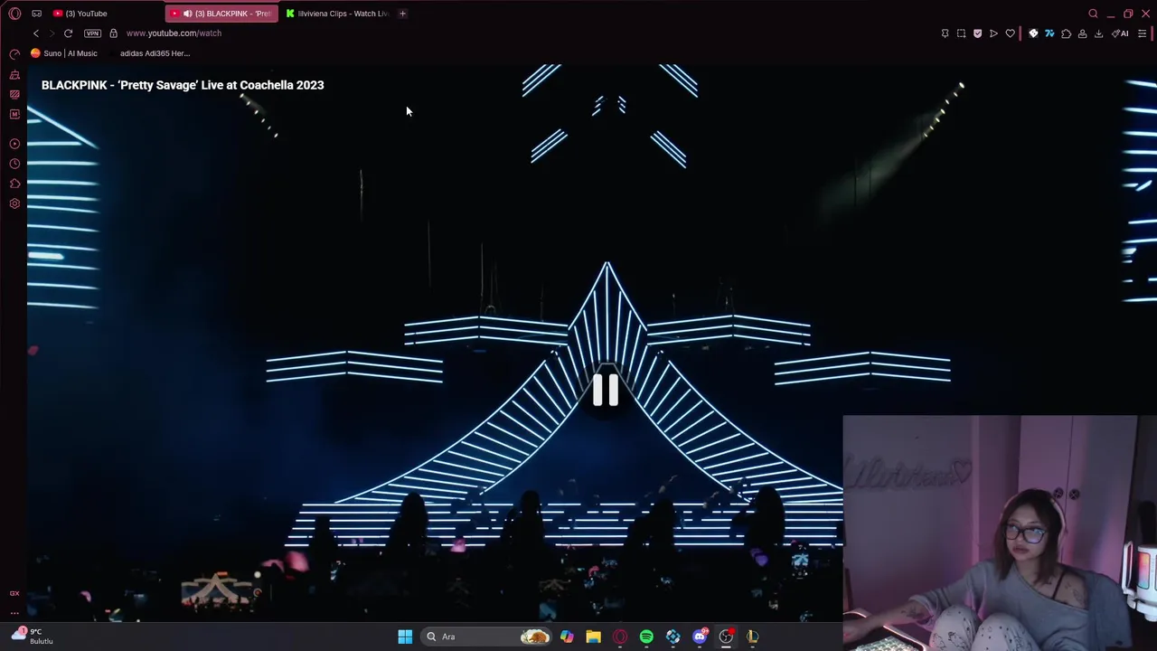Open the profile account icon
The height and width of the screenshot is (651, 1157).
(x=1082, y=33)
